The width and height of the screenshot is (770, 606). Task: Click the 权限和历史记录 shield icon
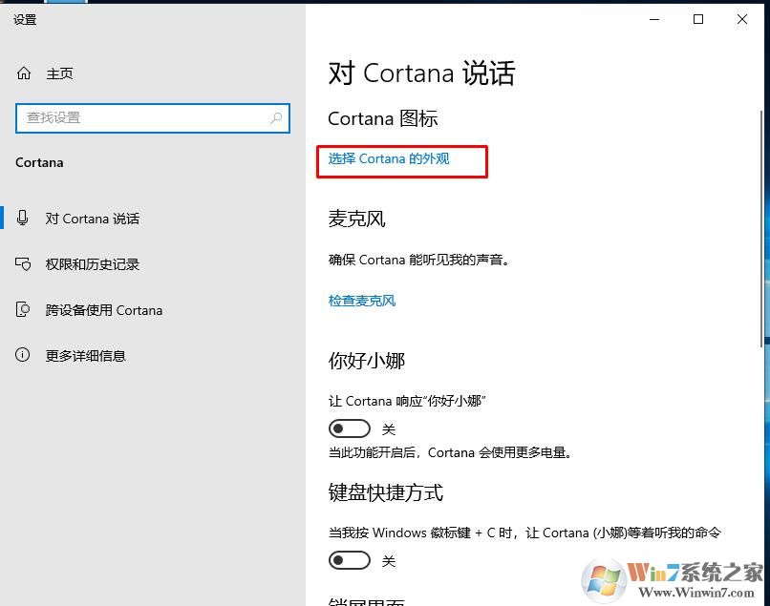point(23,264)
